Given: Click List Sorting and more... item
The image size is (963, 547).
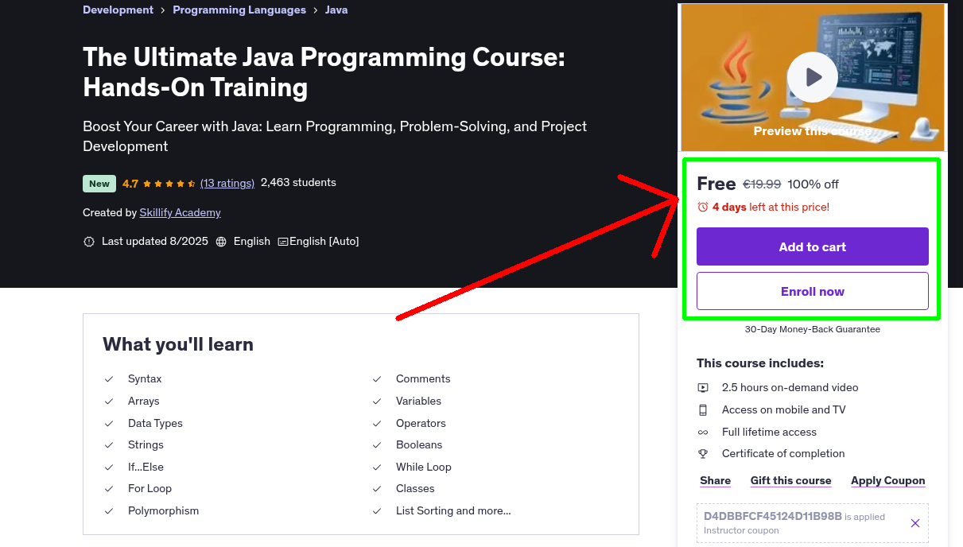Looking at the screenshot, I should point(453,511).
